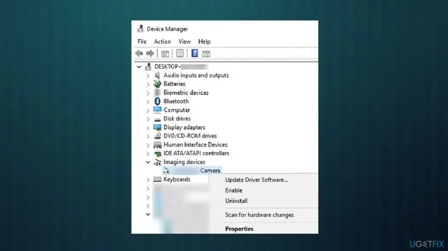Viewport: 448px width, 251px height.
Task: Select the Human Interface Devices label
Action: (x=195, y=144)
